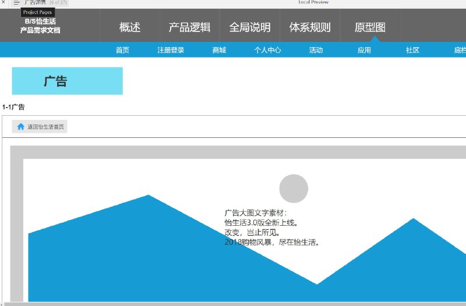Image resolution: width=466 pixels, height=306 pixels.
Task: Open the Project Pages hamburger menu icon
Action: 16,3
